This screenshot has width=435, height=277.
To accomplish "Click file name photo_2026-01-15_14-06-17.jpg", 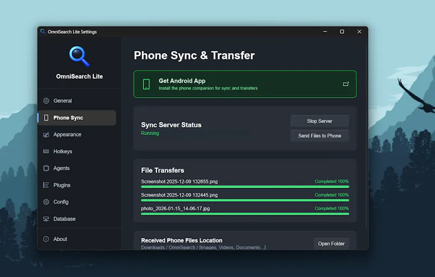I will [175, 209].
